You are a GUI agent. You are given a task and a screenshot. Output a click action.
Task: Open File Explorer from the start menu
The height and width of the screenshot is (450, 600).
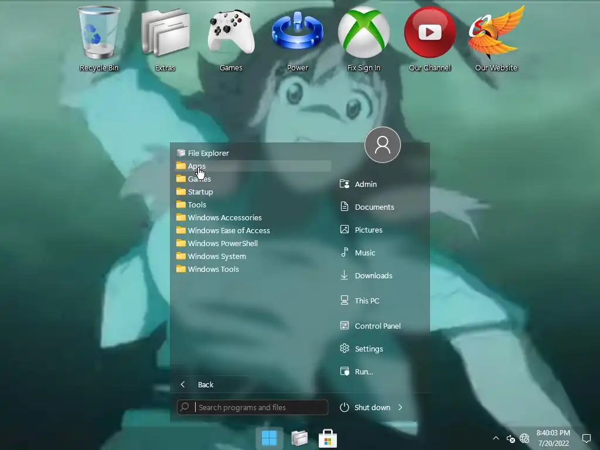pyautogui.click(x=253, y=153)
